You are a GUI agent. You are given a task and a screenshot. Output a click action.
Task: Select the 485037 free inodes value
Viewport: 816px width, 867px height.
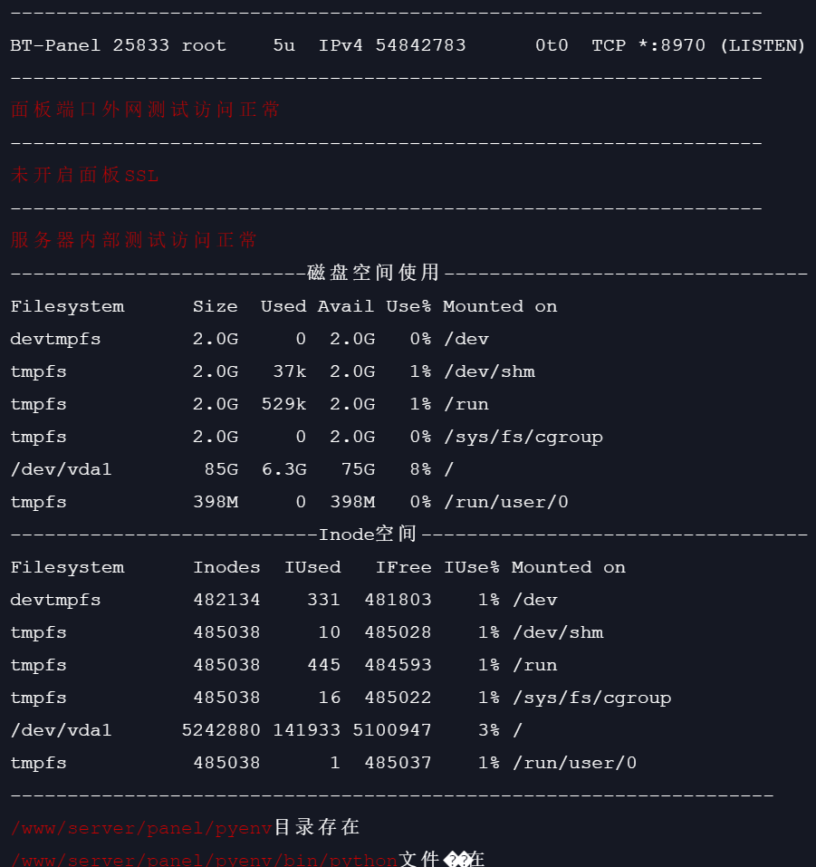[x=398, y=763]
